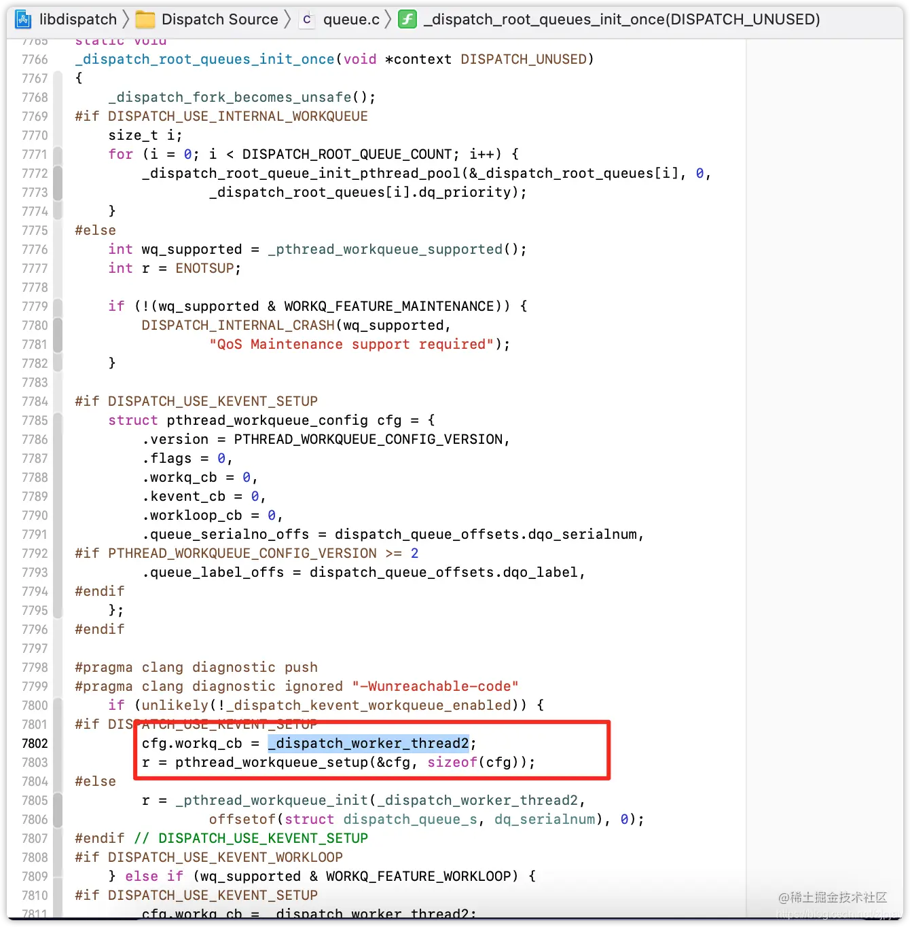
Task: Open the queue.c jump bar menu
Action: coord(350,19)
